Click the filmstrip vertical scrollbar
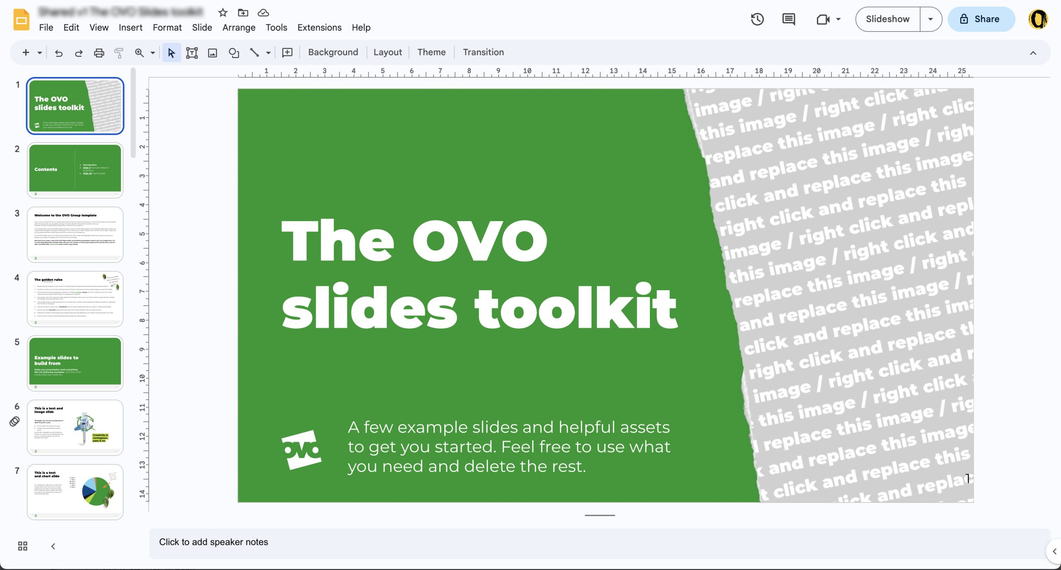 pyautogui.click(x=133, y=113)
